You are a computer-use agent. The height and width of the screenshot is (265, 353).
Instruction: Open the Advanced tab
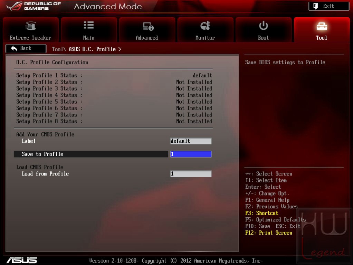click(147, 30)
